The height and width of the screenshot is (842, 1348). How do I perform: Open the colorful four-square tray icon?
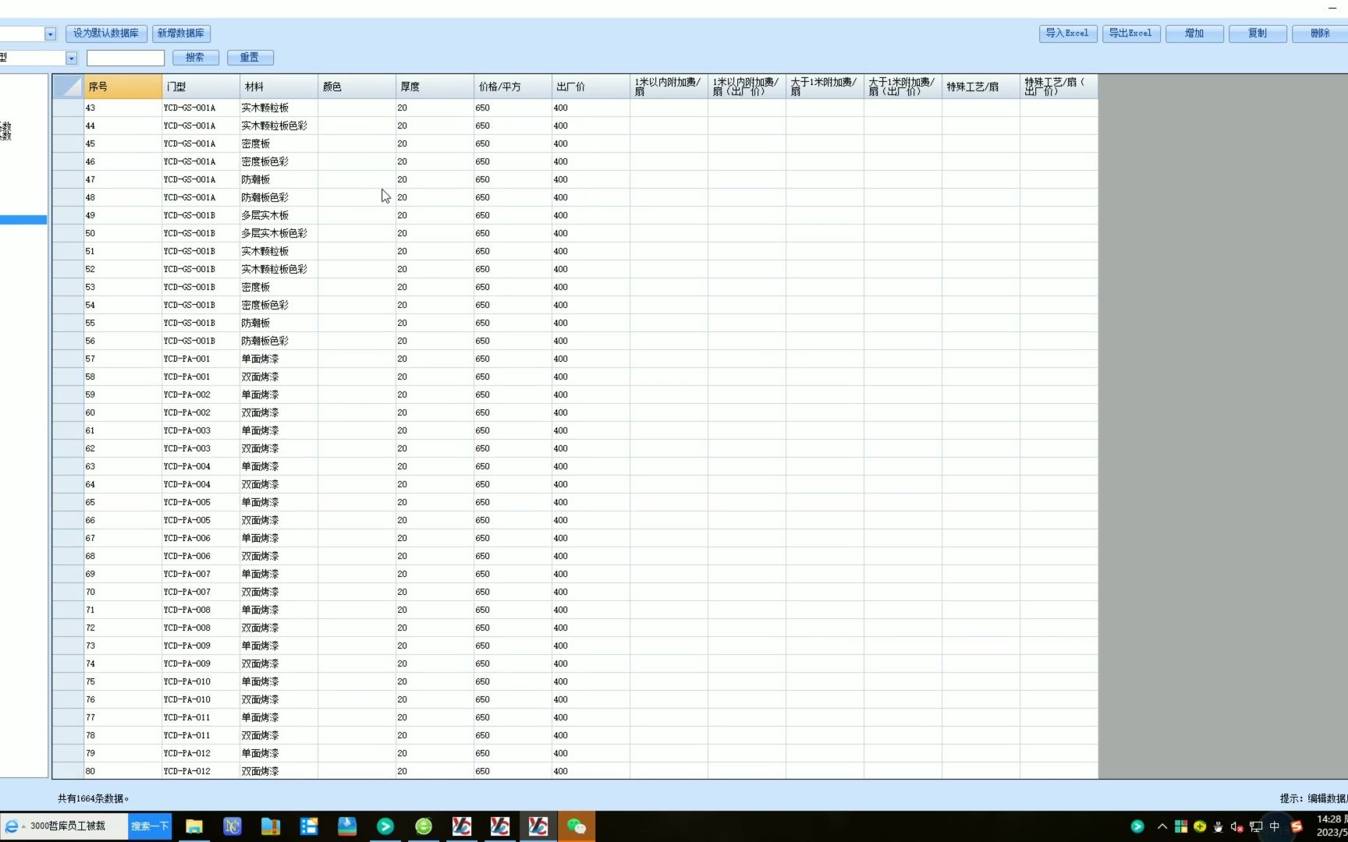(x=1181, y=826)
